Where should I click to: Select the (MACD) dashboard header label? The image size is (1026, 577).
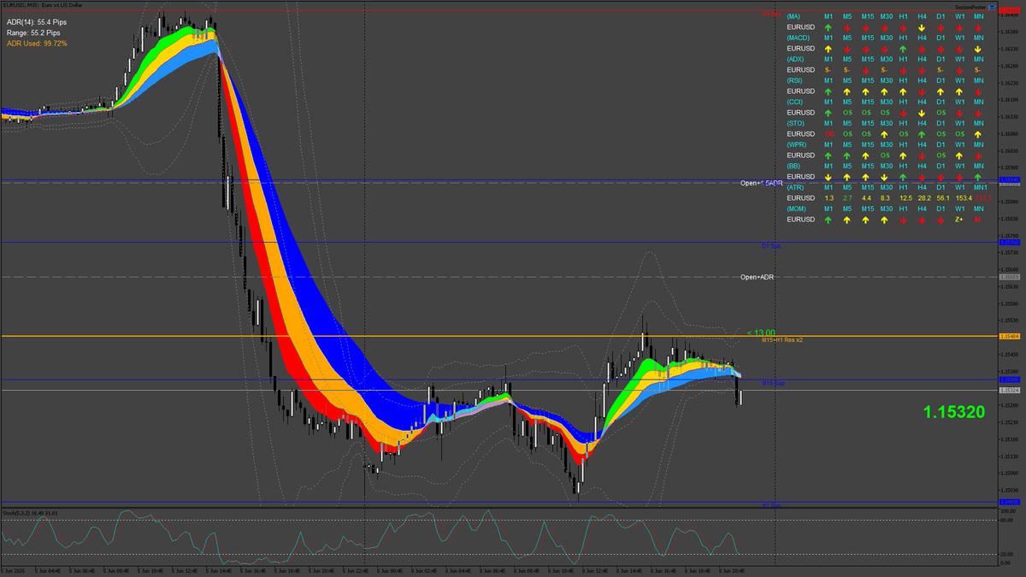click(x=799, y=38)
